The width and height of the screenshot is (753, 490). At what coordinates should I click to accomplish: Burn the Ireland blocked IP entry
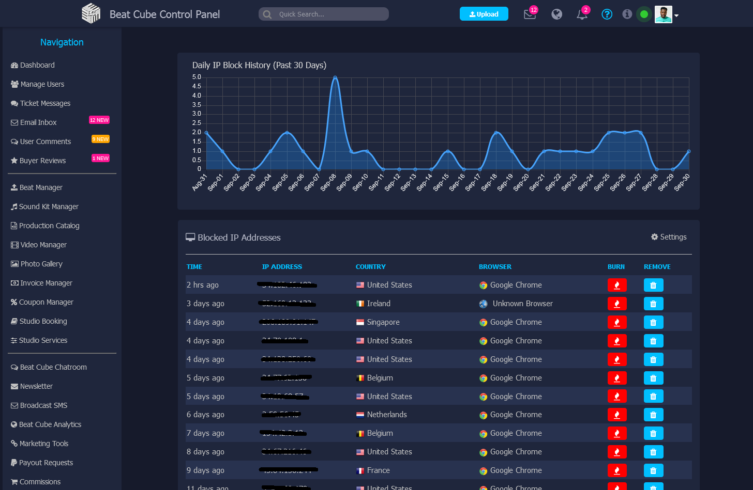[x=616, y=304]
